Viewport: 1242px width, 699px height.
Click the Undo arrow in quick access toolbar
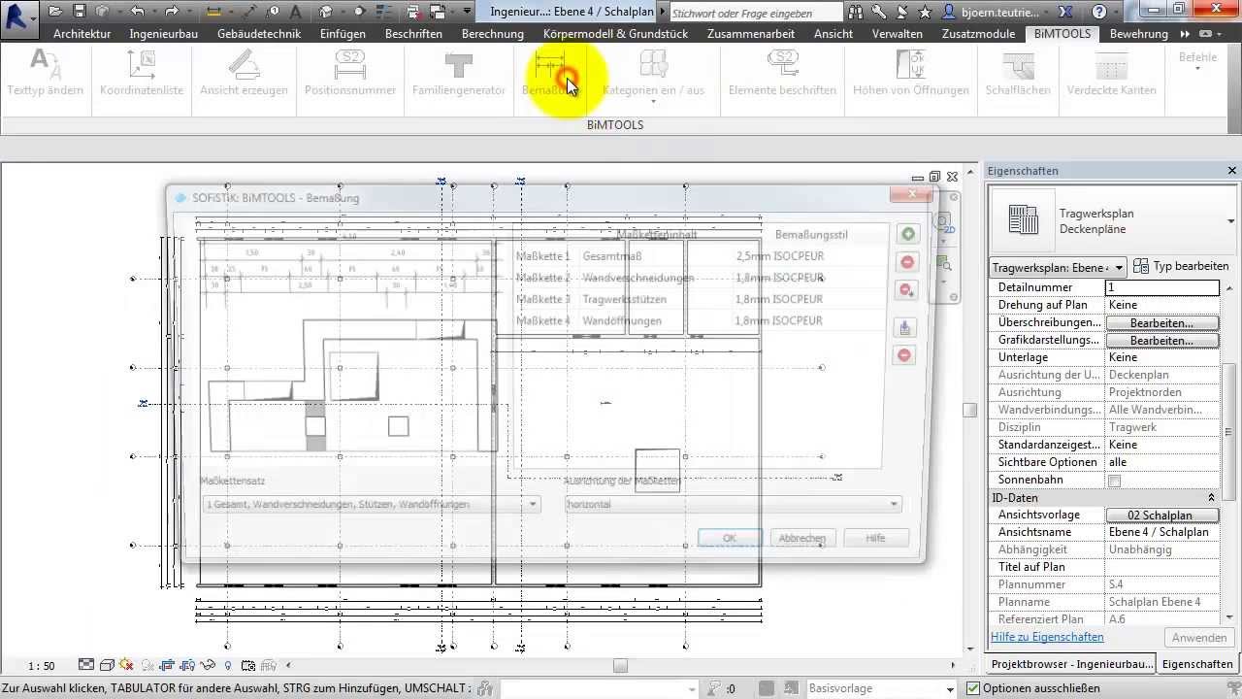(137, 12)
